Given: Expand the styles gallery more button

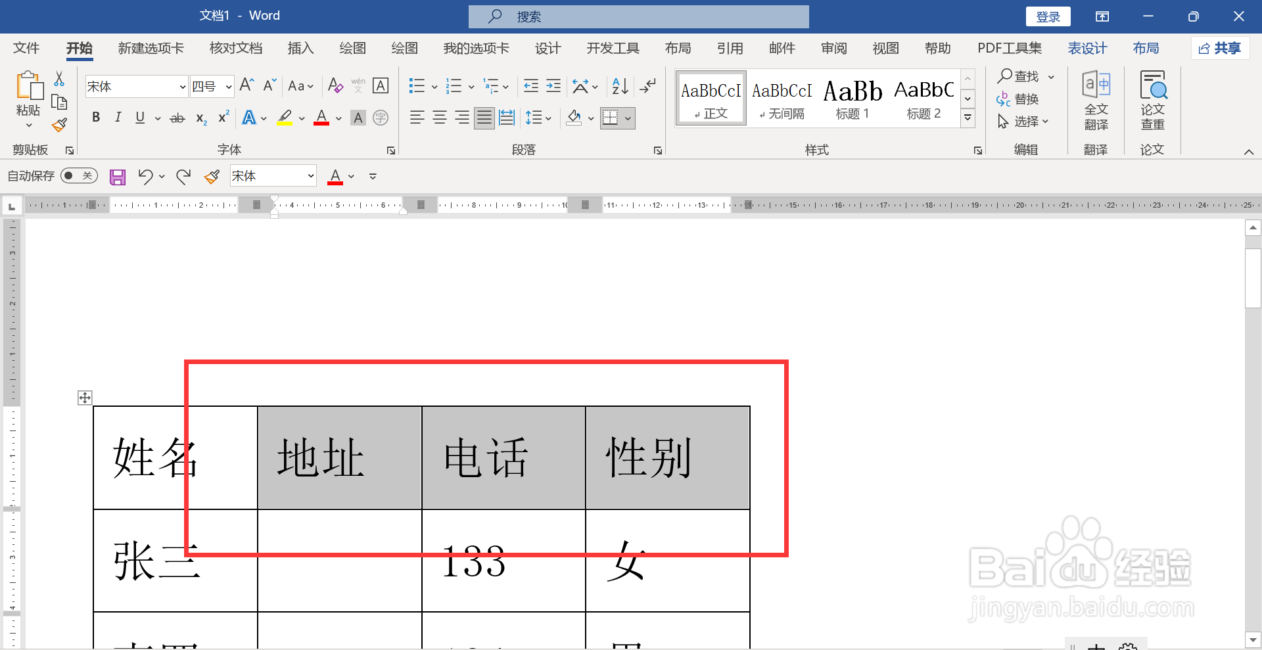Looking at the screenshot, I should 968,118.
